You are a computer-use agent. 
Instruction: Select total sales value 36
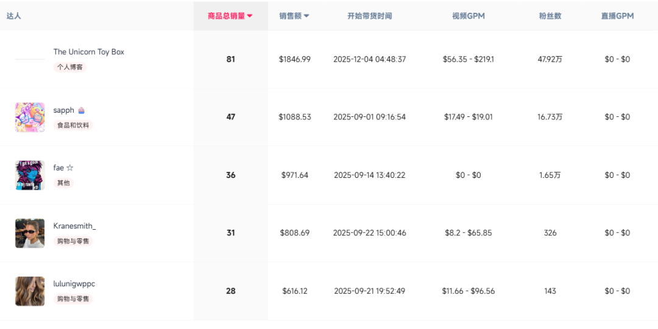[231, 175]
